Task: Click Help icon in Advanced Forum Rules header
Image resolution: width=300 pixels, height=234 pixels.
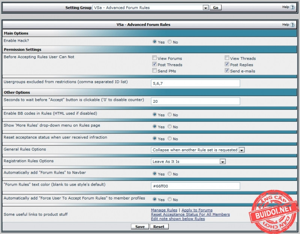Action: (x=292, y=25)
